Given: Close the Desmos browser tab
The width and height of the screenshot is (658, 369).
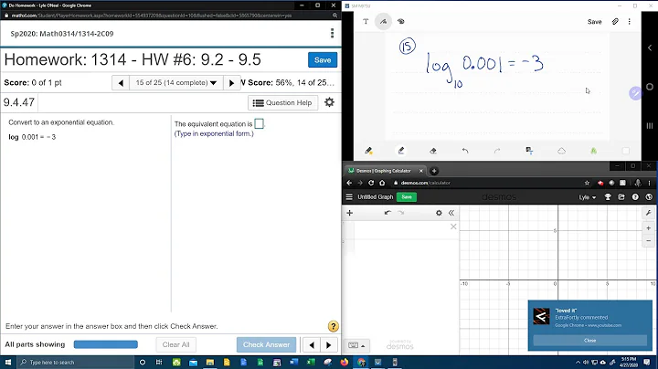Looking at the screenshot, I should pyautogui.click(x=421, y=171).
